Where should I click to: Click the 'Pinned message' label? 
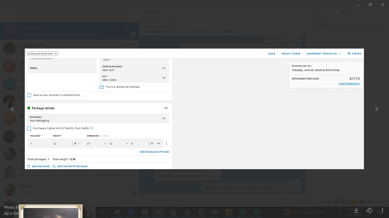(x=159, y=26)
